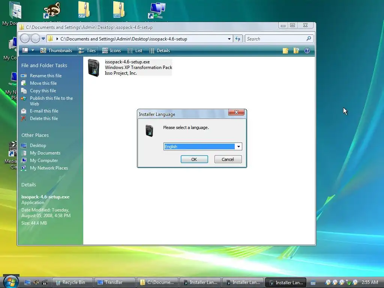Go to My Computer under Other Places

[44, 160]
